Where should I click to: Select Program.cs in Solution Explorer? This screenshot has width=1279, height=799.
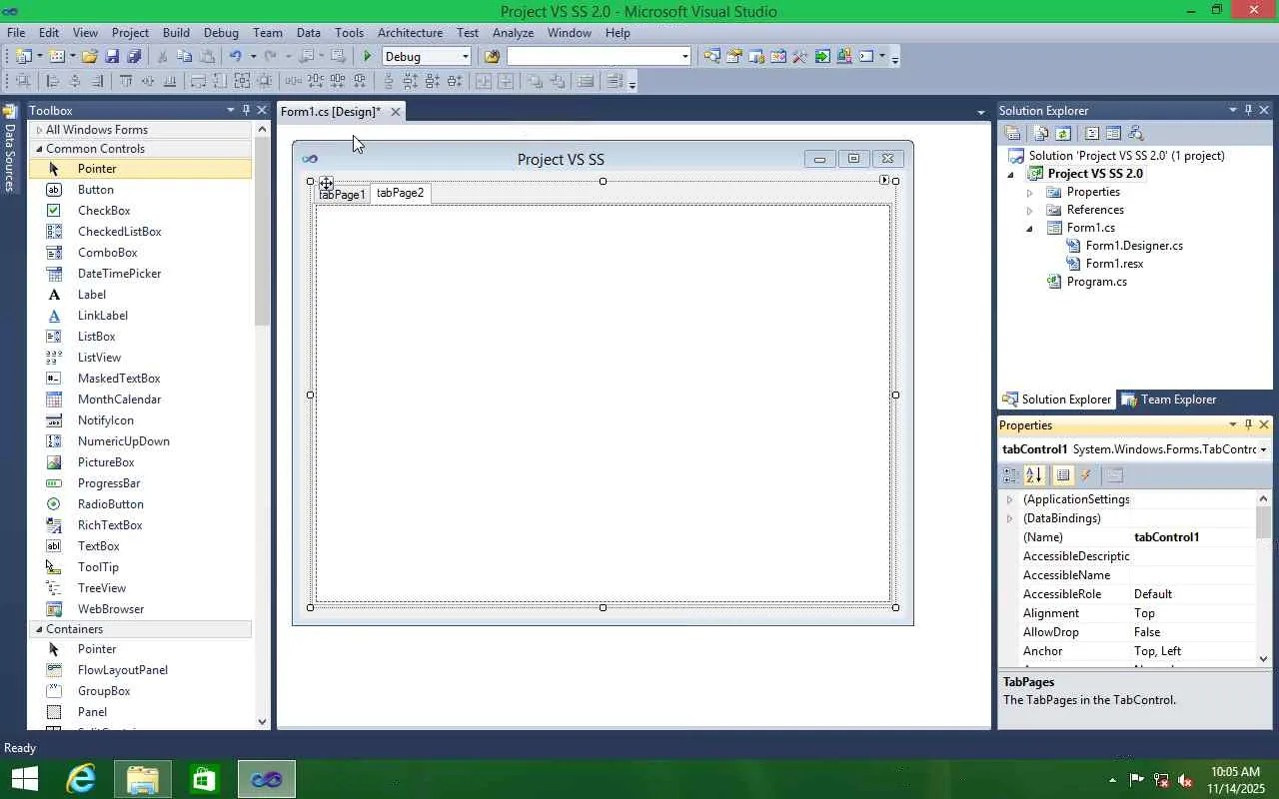[1096, 282]
